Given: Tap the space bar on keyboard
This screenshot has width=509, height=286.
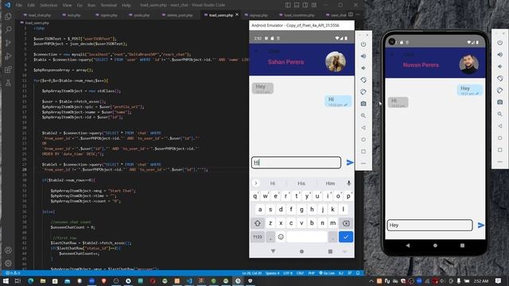Looking at the screenshot, I should point(307,237).
